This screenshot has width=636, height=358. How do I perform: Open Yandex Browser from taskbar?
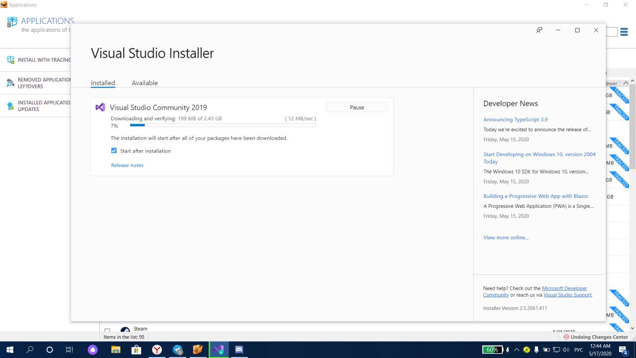(157, 350)
